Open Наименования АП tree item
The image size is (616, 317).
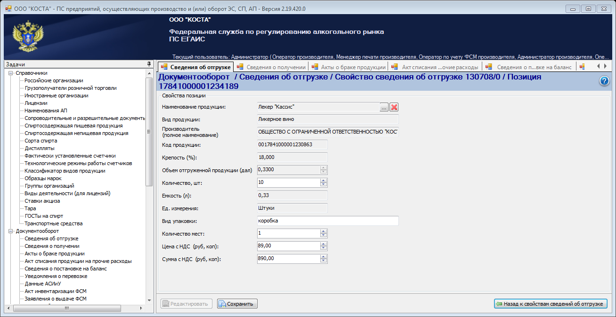pos(46,111)
